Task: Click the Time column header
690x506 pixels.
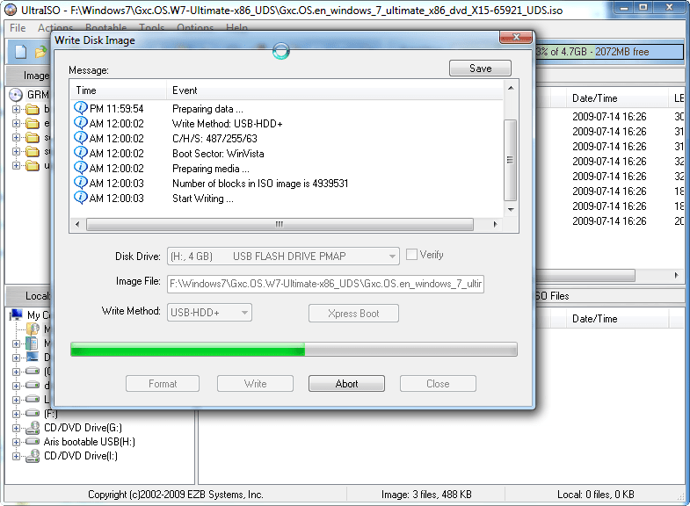Action: point(118,90)
